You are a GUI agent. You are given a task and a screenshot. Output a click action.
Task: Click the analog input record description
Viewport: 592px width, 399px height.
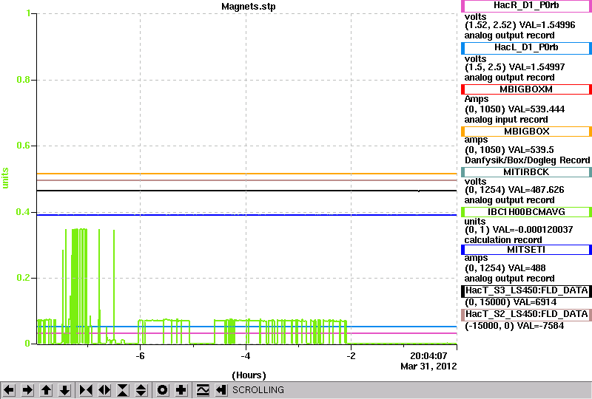(x=506, y=120)
